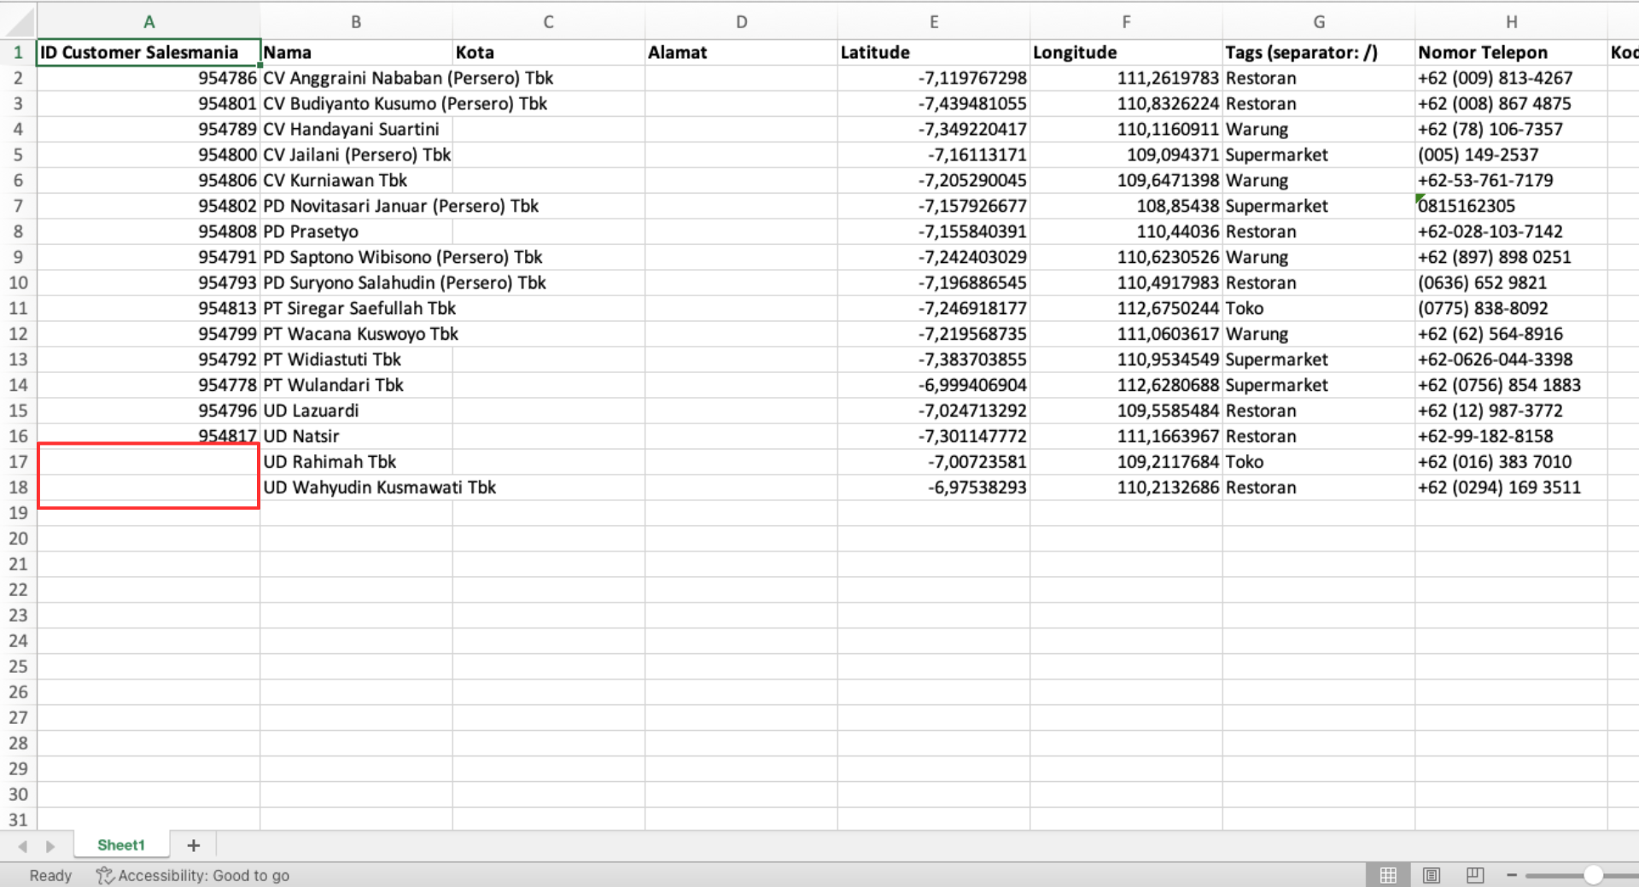Switch to Page Break Preview icon
The height and width of the screenshot is (887, 1639).
tap(1475, 875)
